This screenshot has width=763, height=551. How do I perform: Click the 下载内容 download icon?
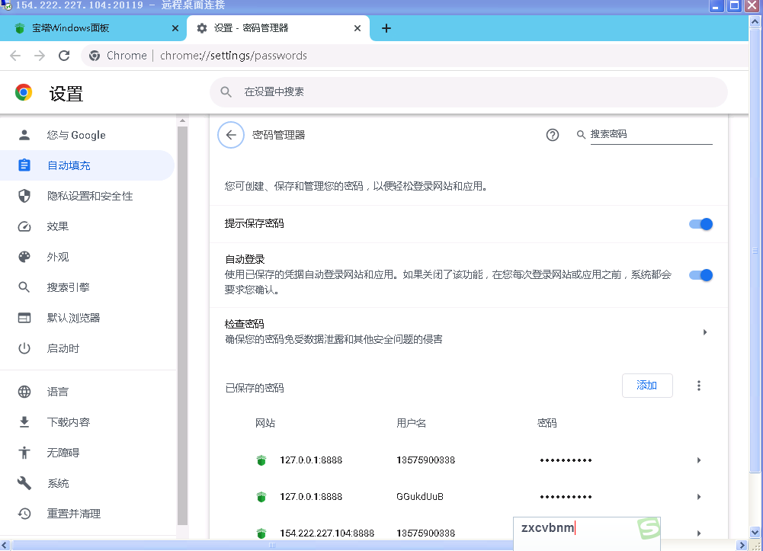[x=24, y=421]
